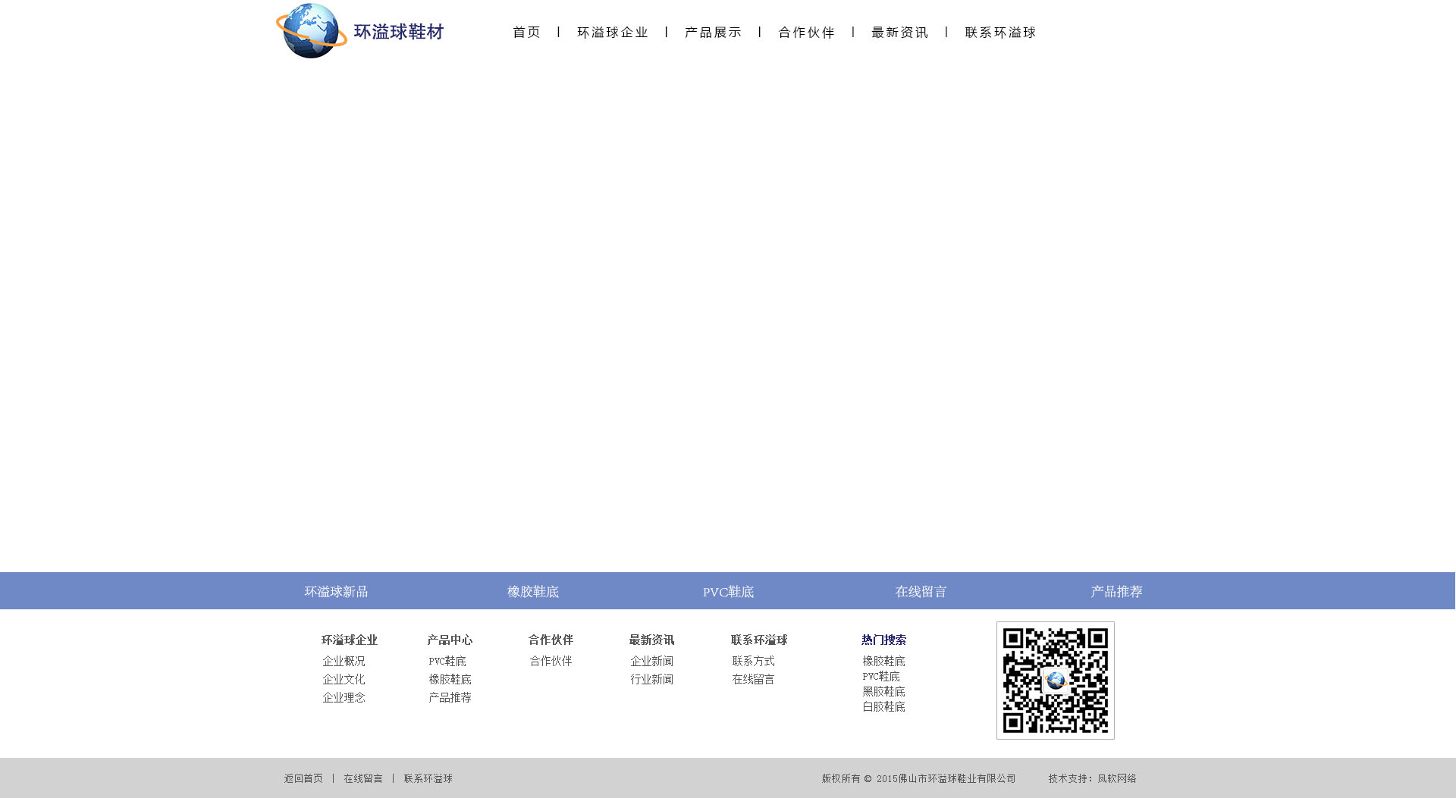
Task: Select the 橡胶鞋底 tab in blue bar
Action: pyautogui.click(x=533, y=592)
